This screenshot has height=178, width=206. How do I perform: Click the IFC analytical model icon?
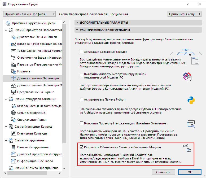point(187,76)
